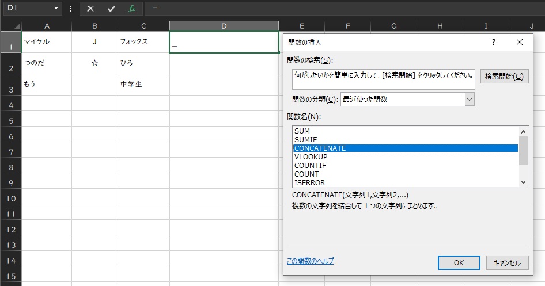
Task: Click the function list scrollbar thumb
Action: [x=524, y=151]
